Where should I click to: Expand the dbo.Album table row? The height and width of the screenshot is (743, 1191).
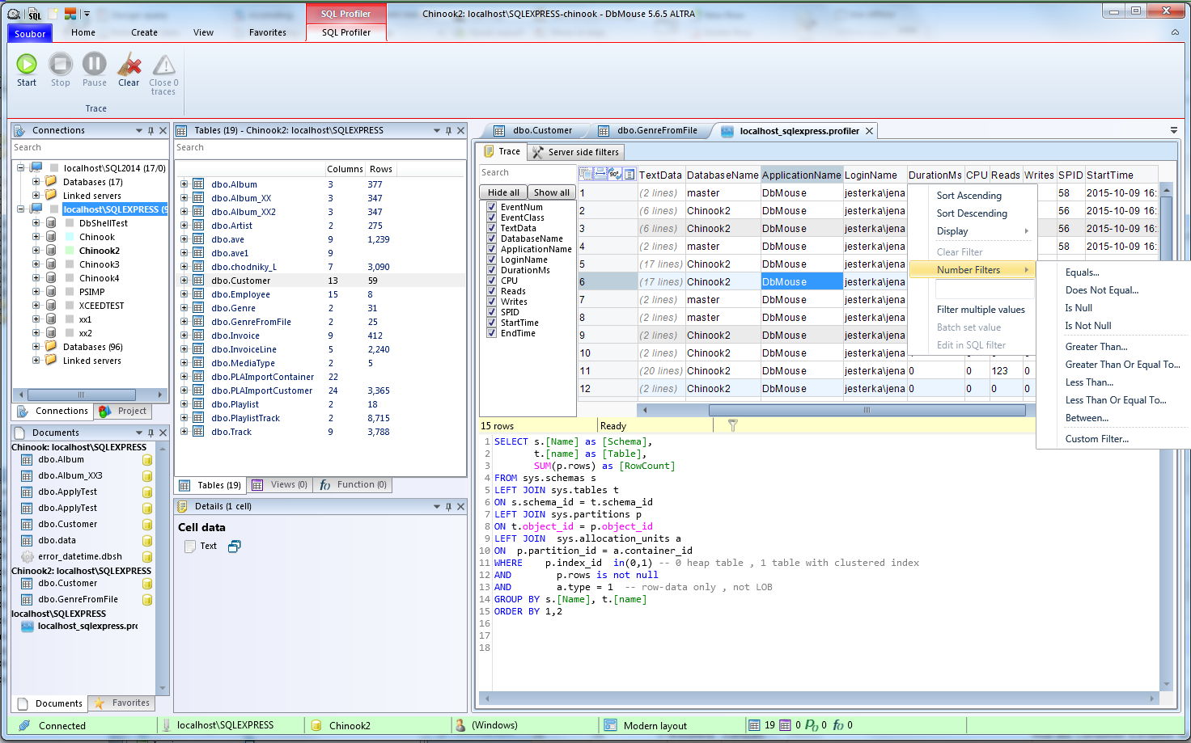(184, 184)
